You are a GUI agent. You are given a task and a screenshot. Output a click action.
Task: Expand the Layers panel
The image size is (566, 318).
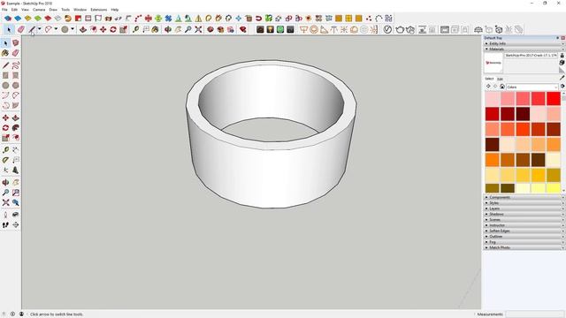(x=524, y=208)
